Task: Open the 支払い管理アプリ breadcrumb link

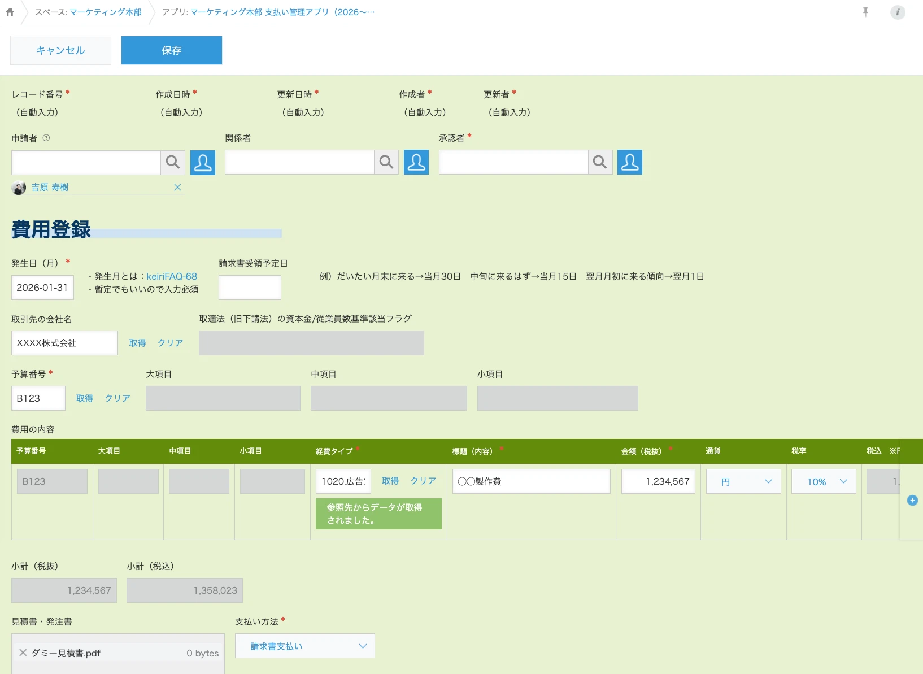Action: click(282, 12)
